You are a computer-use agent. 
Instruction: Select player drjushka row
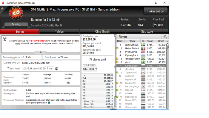(141, 69)
